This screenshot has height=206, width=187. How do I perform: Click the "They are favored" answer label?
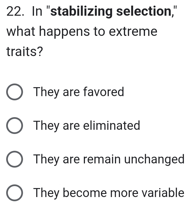(x=79, y=92)
